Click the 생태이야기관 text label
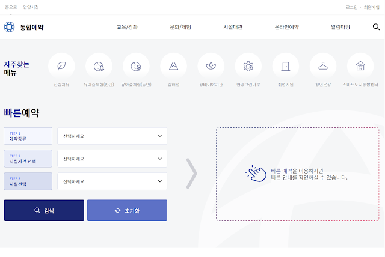 [x=211, y=85]
